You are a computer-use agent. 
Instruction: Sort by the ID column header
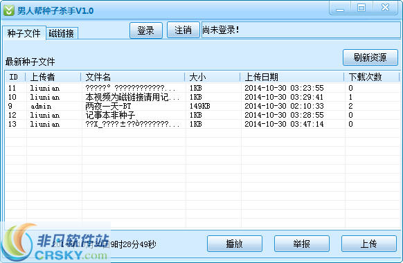(15, 77)
